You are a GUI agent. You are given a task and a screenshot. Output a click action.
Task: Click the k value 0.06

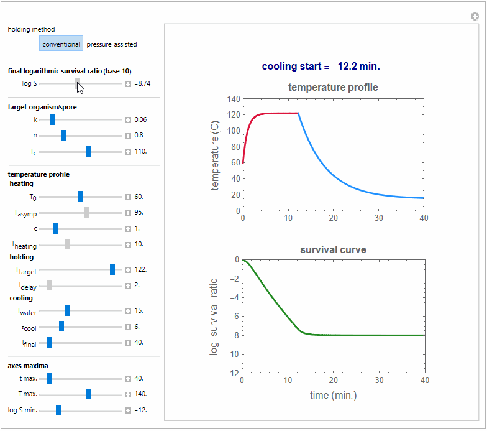[x=140, y=119]
